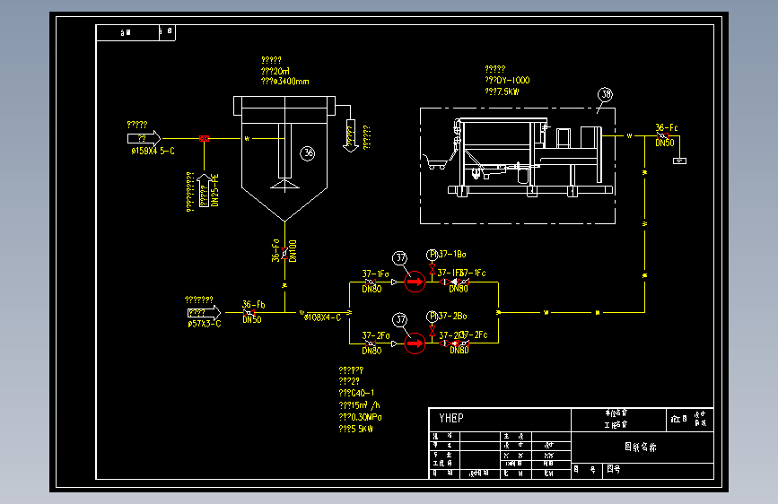This screenshot has width=778, height=504.
Task: Select the ???0.30MPa pressure text
Action: click(360, 417)
